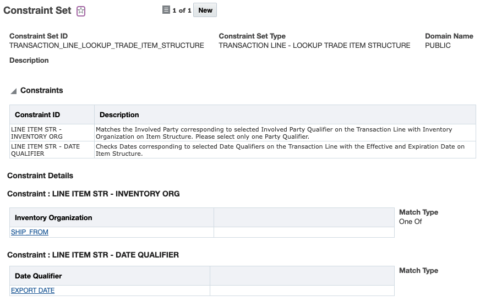
Task: Click the Involved Party description text
Action: [x=274, y=133]
